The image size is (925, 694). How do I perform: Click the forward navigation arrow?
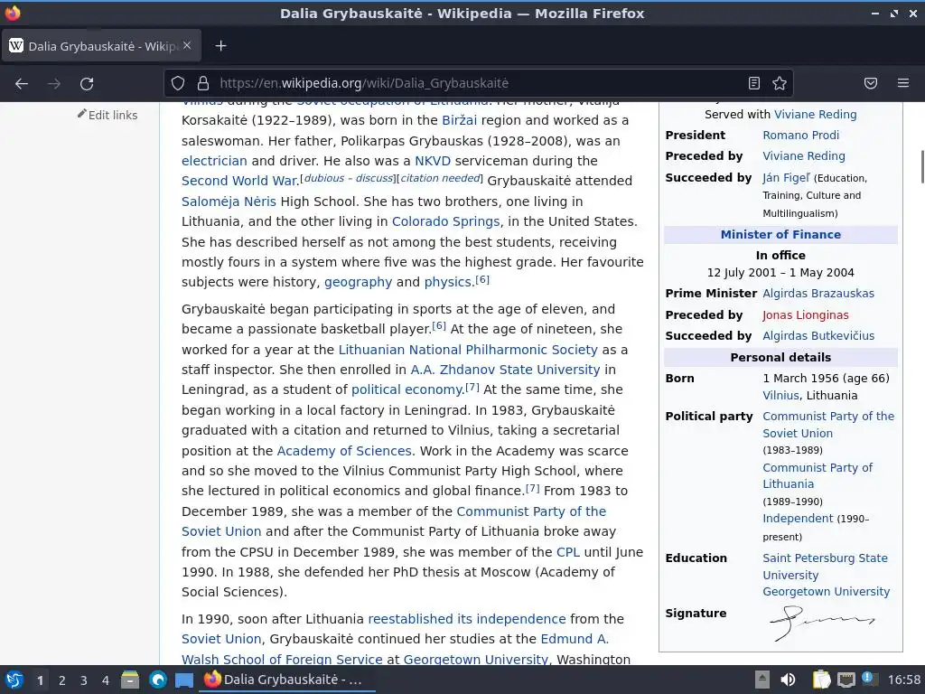(x=54, y=84)
